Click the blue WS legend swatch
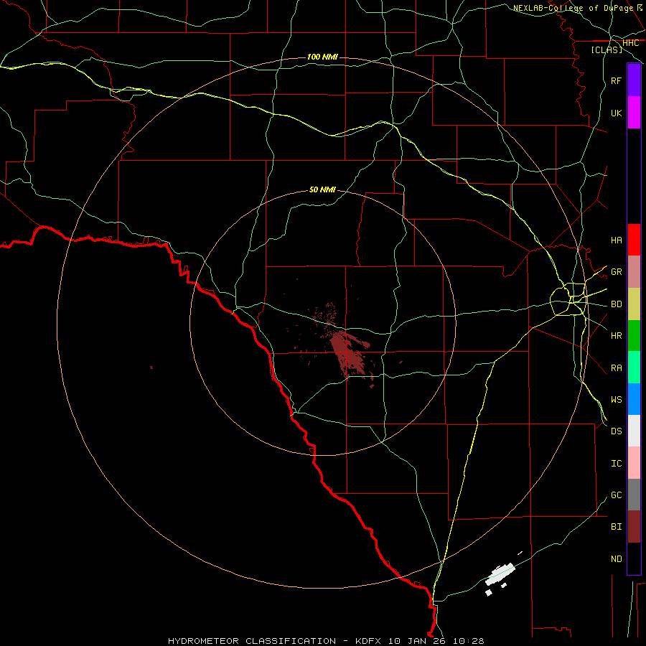This screenshot has width=646, height=646. (634, 399)
